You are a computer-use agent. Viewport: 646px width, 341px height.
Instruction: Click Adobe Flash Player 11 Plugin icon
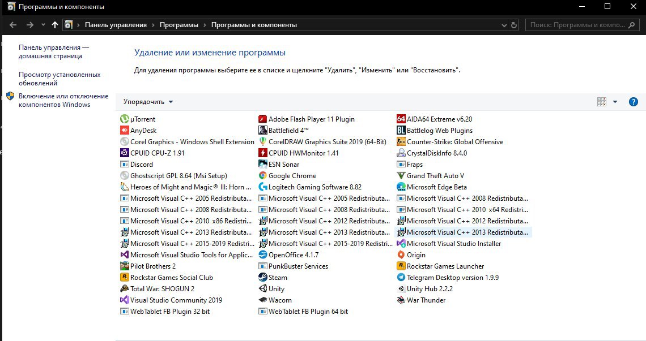pyautogui.click(x=262, y=119)
